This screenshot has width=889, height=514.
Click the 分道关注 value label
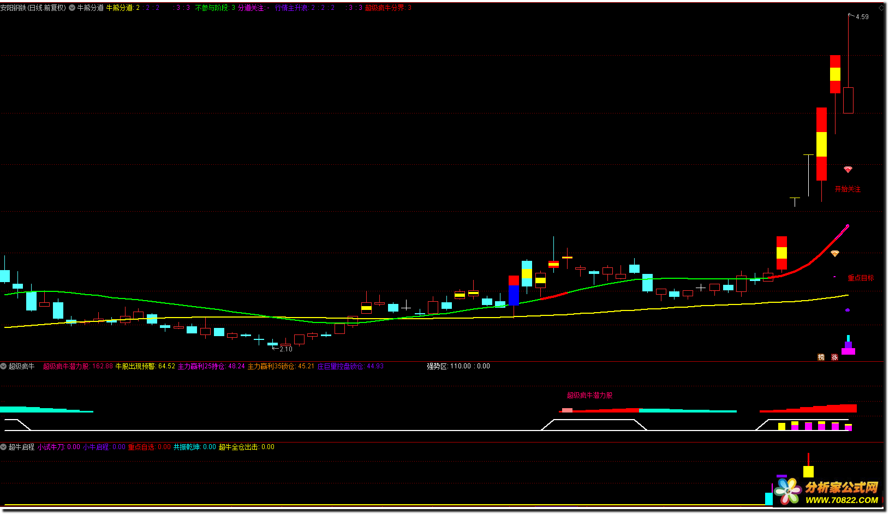pos(254,8)
